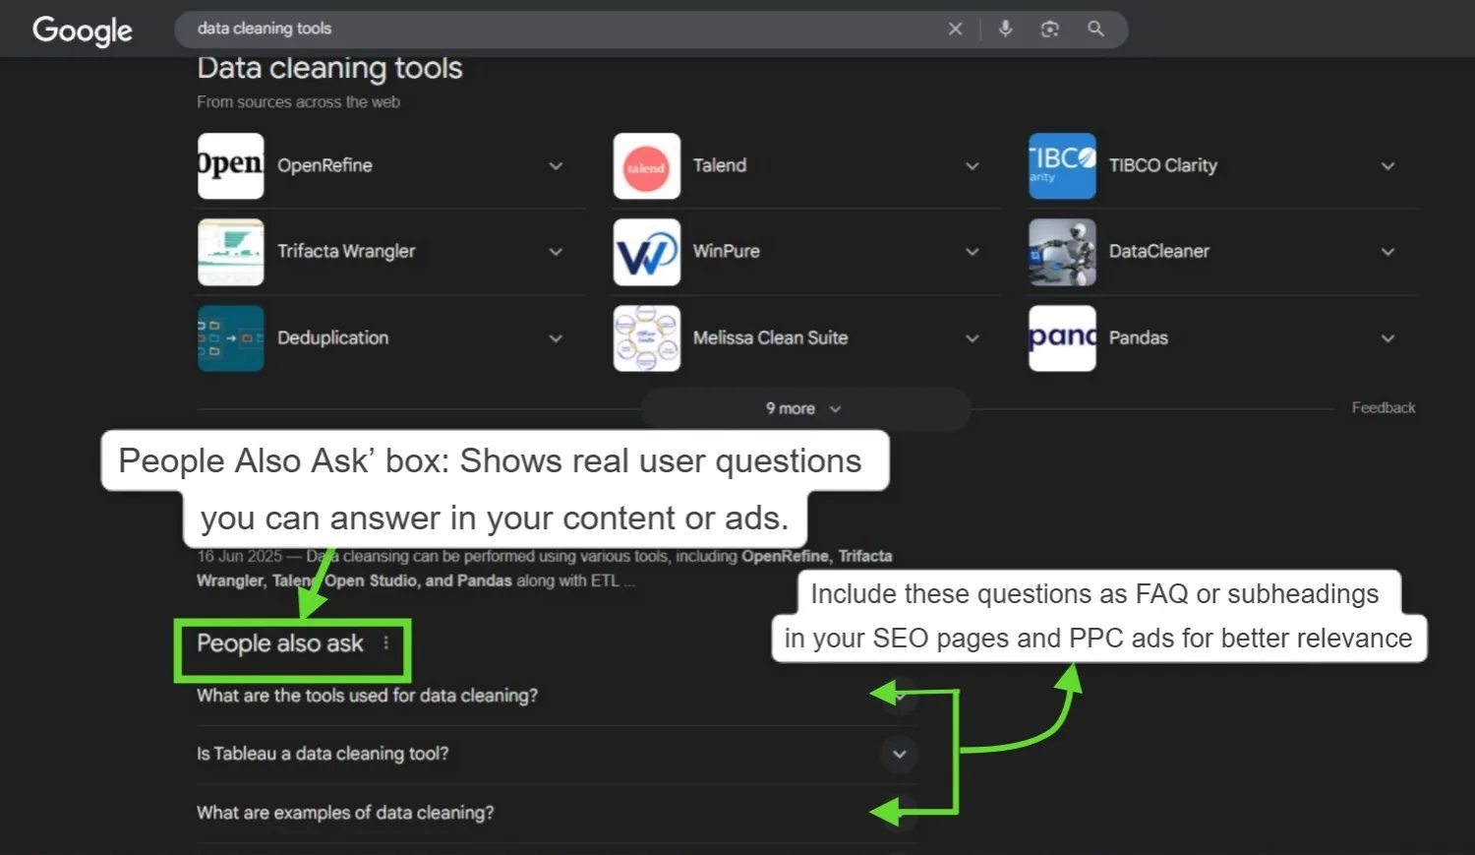
Task: Show 9 more data cleaning tools
Action: pyautogui.click(x=804, y=408)
